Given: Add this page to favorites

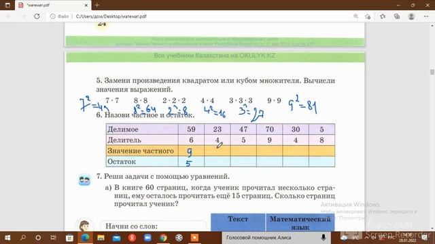Looking at the screenshot, I should [x=368, y=16].
